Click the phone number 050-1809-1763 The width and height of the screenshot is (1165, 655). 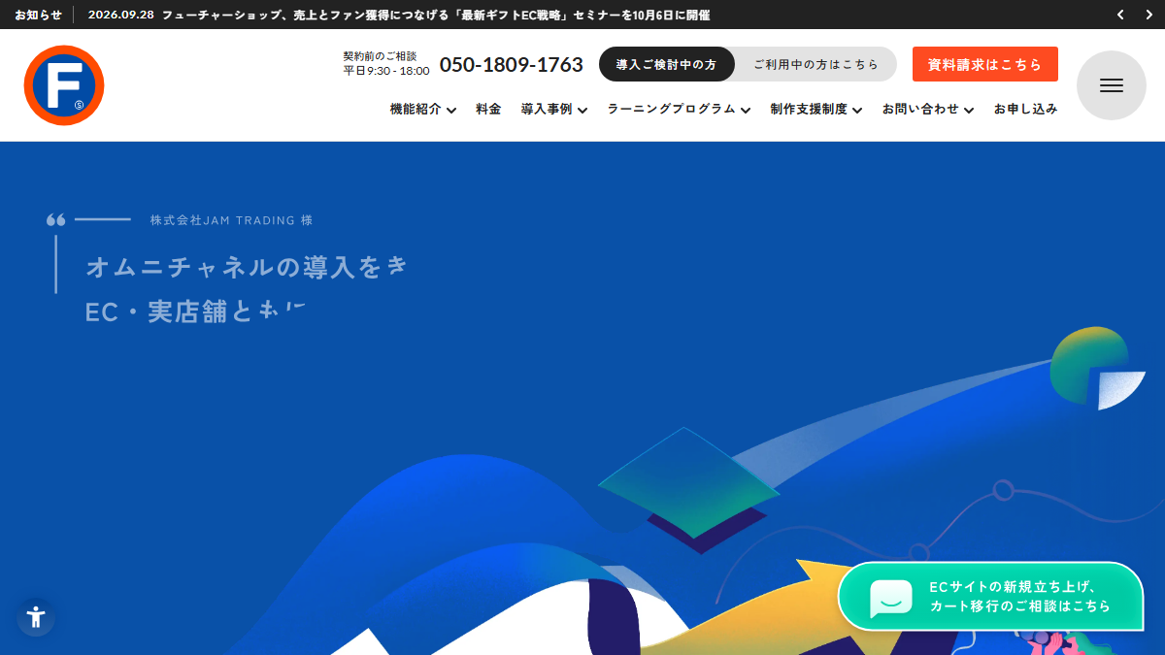[x=512, y=65]
